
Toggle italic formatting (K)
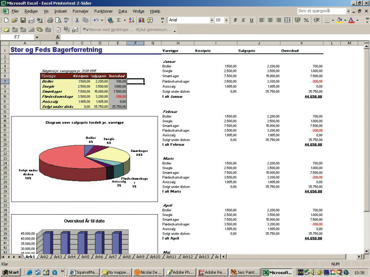[x=243, y=20]
